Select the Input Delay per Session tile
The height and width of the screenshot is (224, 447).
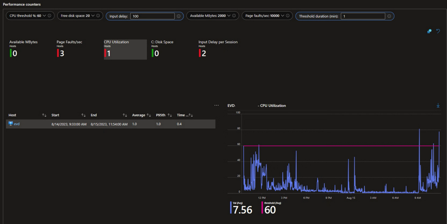(x=218, y=49)
